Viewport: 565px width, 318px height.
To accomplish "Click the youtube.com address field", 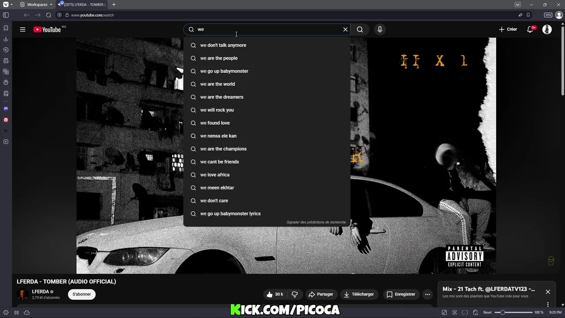I will (291, 15).
